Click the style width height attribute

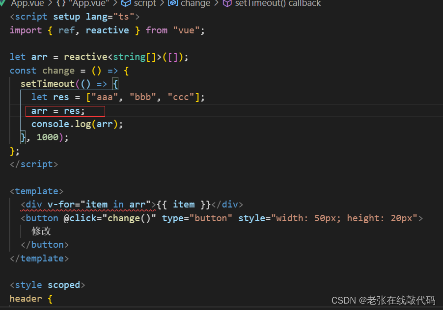pyautogui.click(x=328, y=218)
